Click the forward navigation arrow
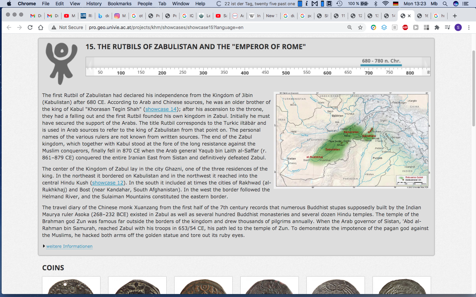The image size is (476, 297). [20, 27]
